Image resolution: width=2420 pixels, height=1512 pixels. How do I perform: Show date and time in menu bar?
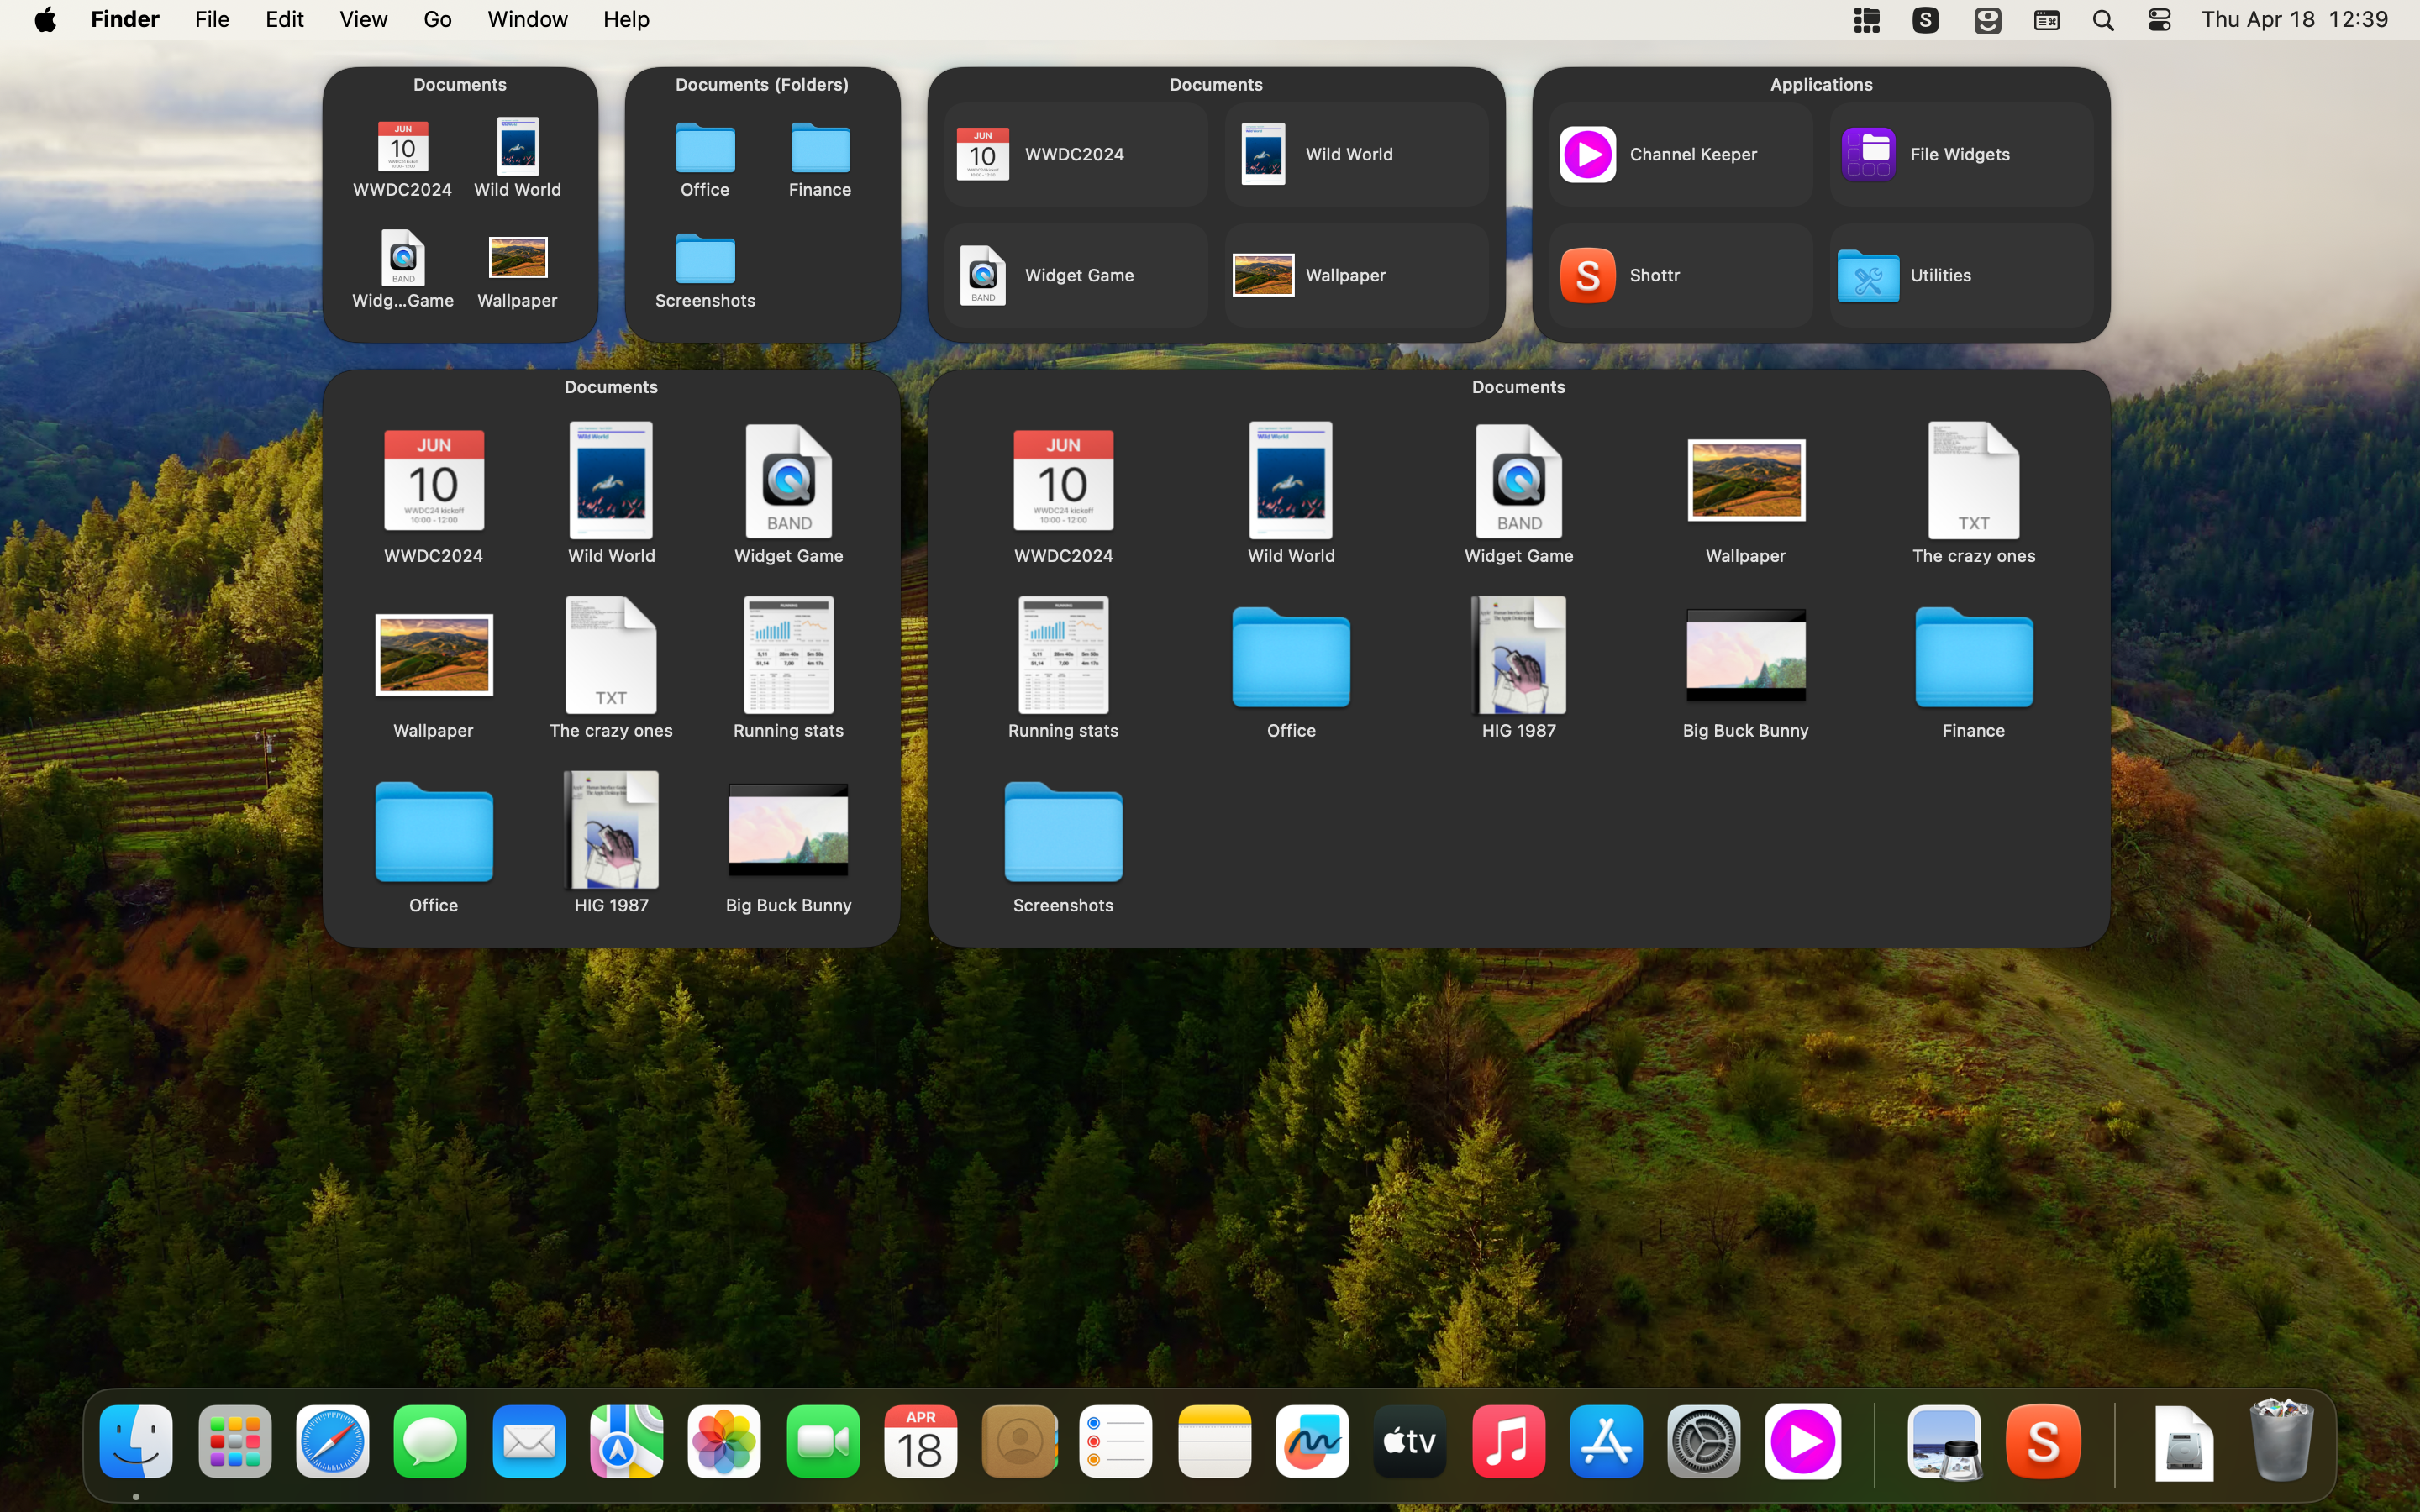(x=2294, y=19)
